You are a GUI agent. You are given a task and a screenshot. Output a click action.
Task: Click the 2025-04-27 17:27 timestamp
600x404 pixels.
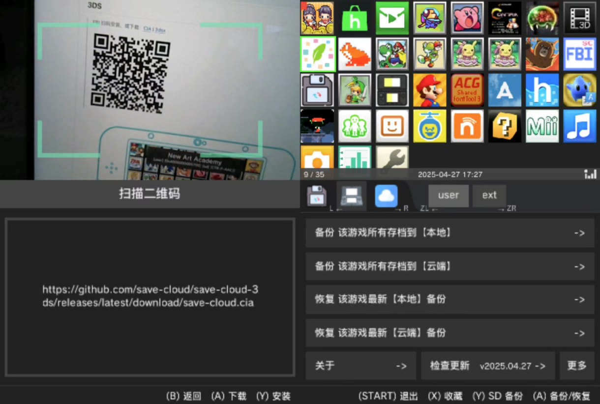click(450, 174)
